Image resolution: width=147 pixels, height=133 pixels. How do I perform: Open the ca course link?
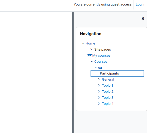click(100, 68)
